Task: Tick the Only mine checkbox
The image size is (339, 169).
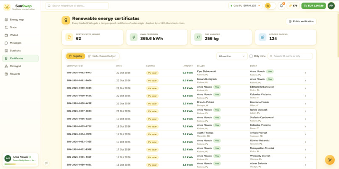Action: (251, 56)
